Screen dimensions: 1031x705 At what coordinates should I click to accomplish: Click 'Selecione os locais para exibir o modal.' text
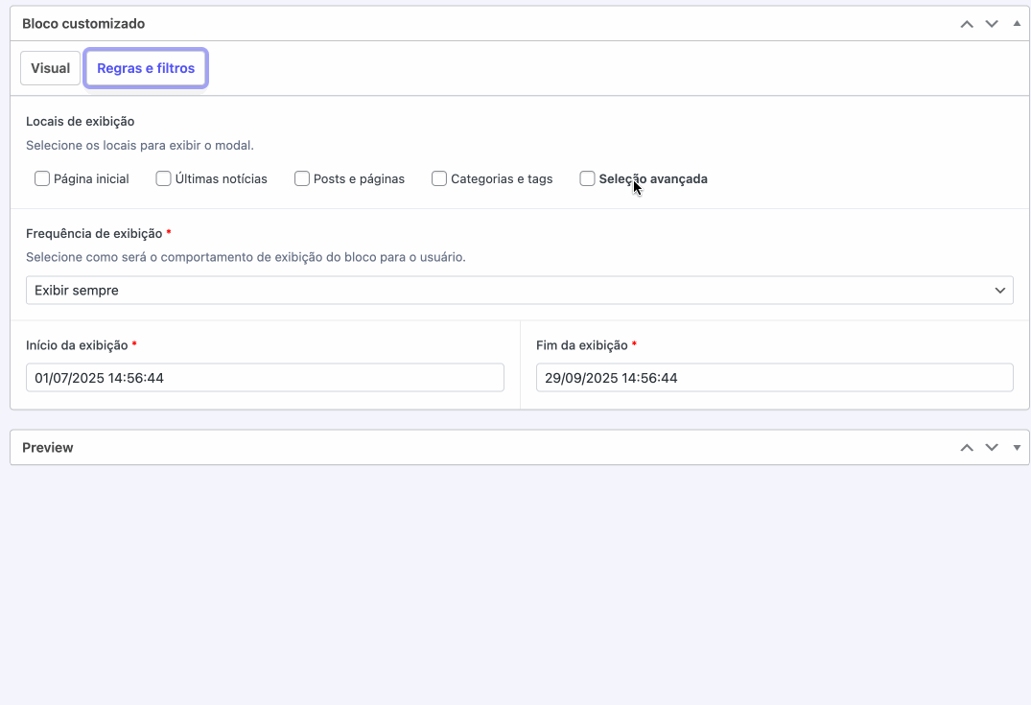pos(140,146)
